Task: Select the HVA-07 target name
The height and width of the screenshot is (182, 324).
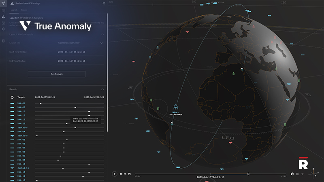Action: pyautogui.click(x=21, y=148)
